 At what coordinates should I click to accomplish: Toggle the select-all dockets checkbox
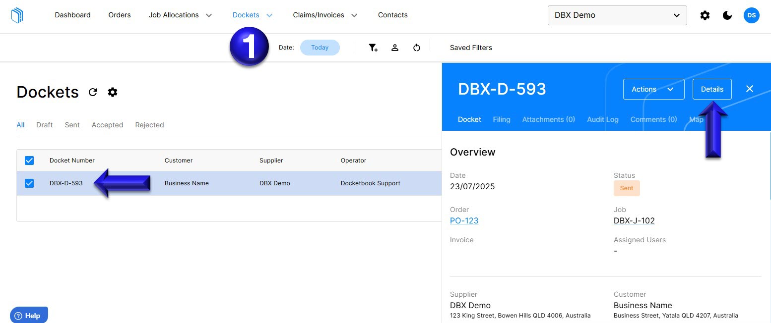[29, 161]
